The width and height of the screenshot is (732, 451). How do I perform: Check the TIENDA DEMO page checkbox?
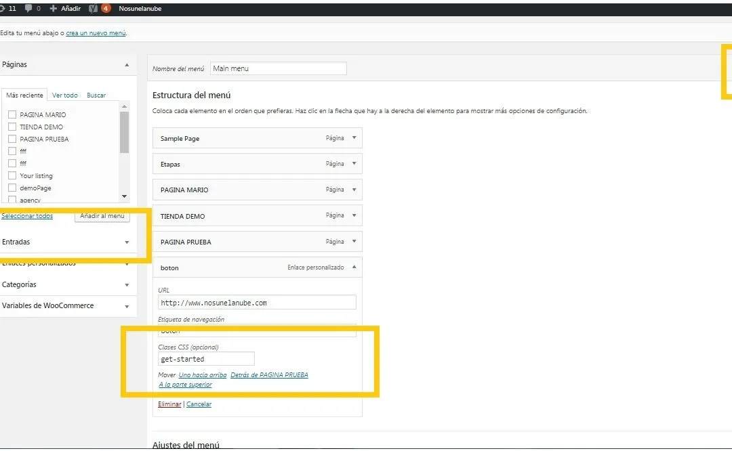coord(12,127)
